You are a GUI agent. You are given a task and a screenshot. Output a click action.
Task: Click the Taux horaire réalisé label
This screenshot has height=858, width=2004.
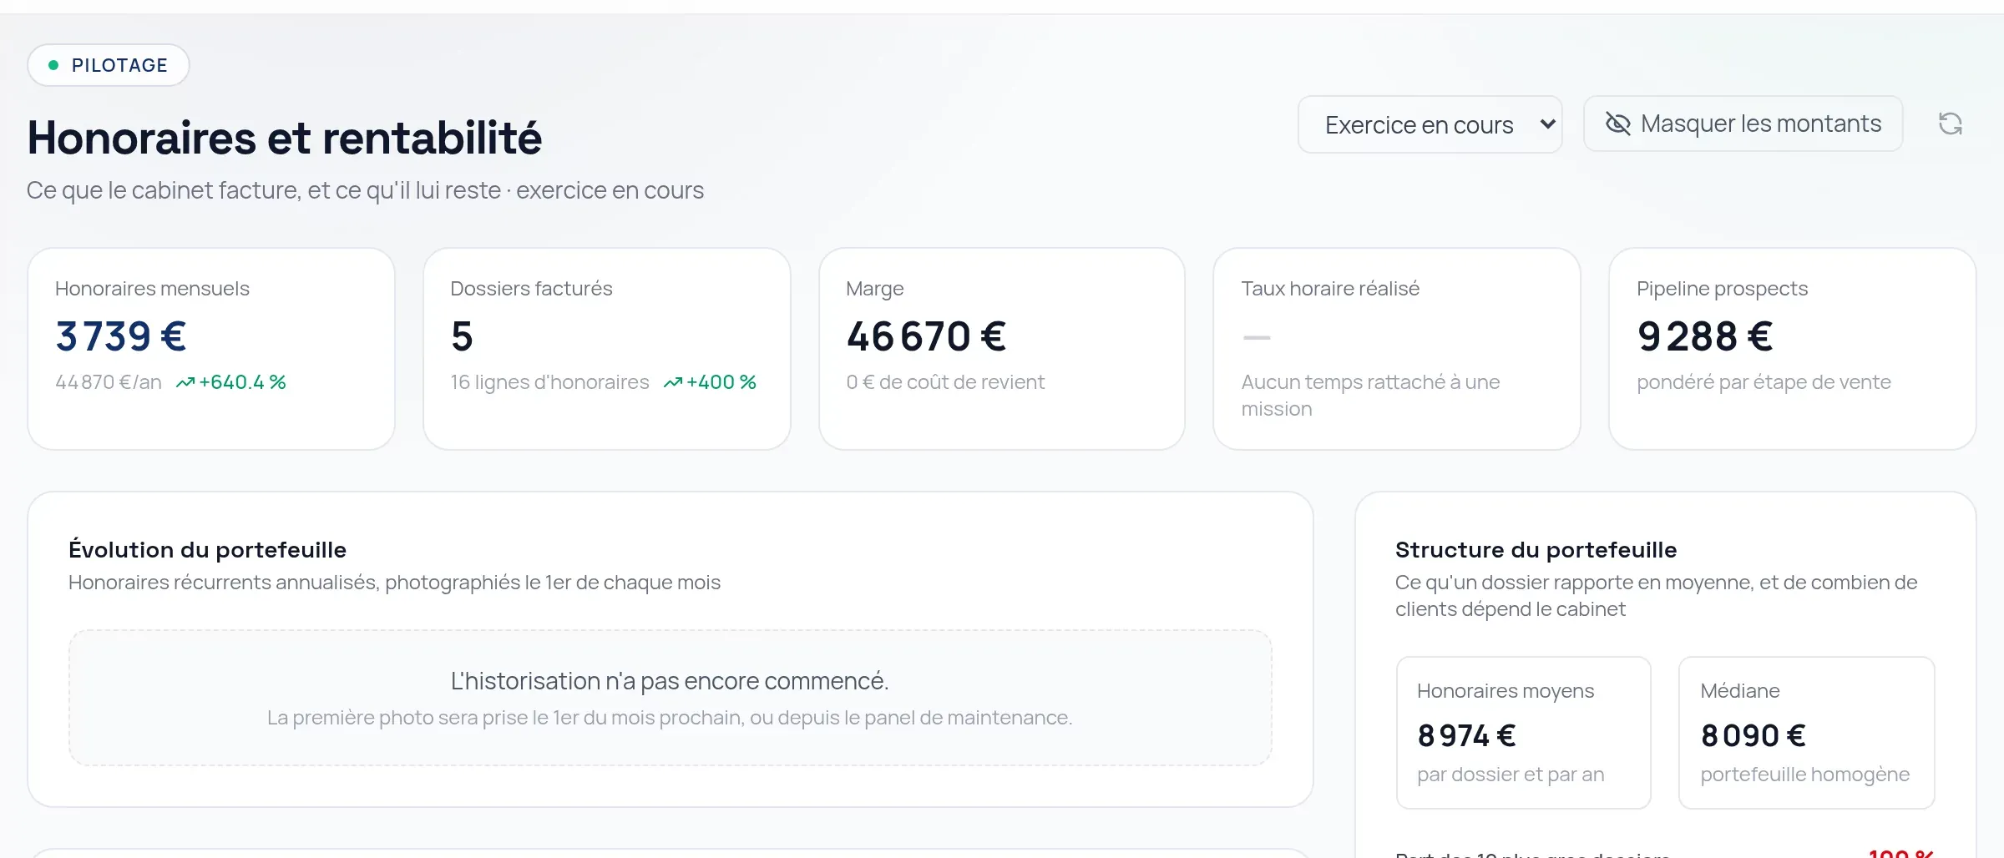coord(1330,289)
